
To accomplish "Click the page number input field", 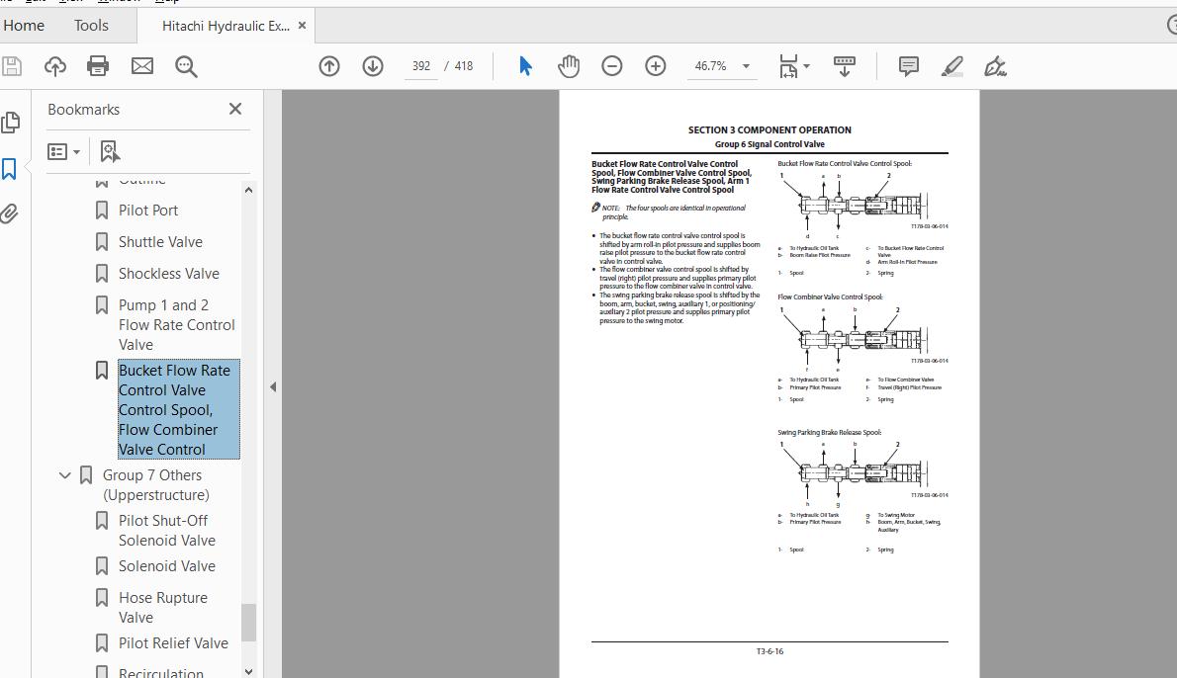I will click(421, 66).
